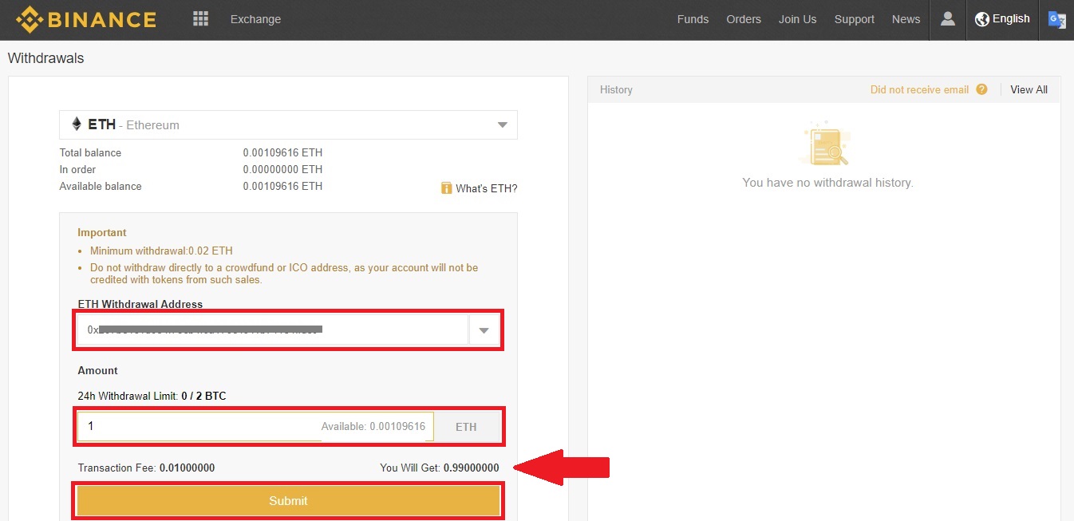Open the apps grid menu icon
This screenshot has height=521, width=1074.
click(x=201, y=19)
